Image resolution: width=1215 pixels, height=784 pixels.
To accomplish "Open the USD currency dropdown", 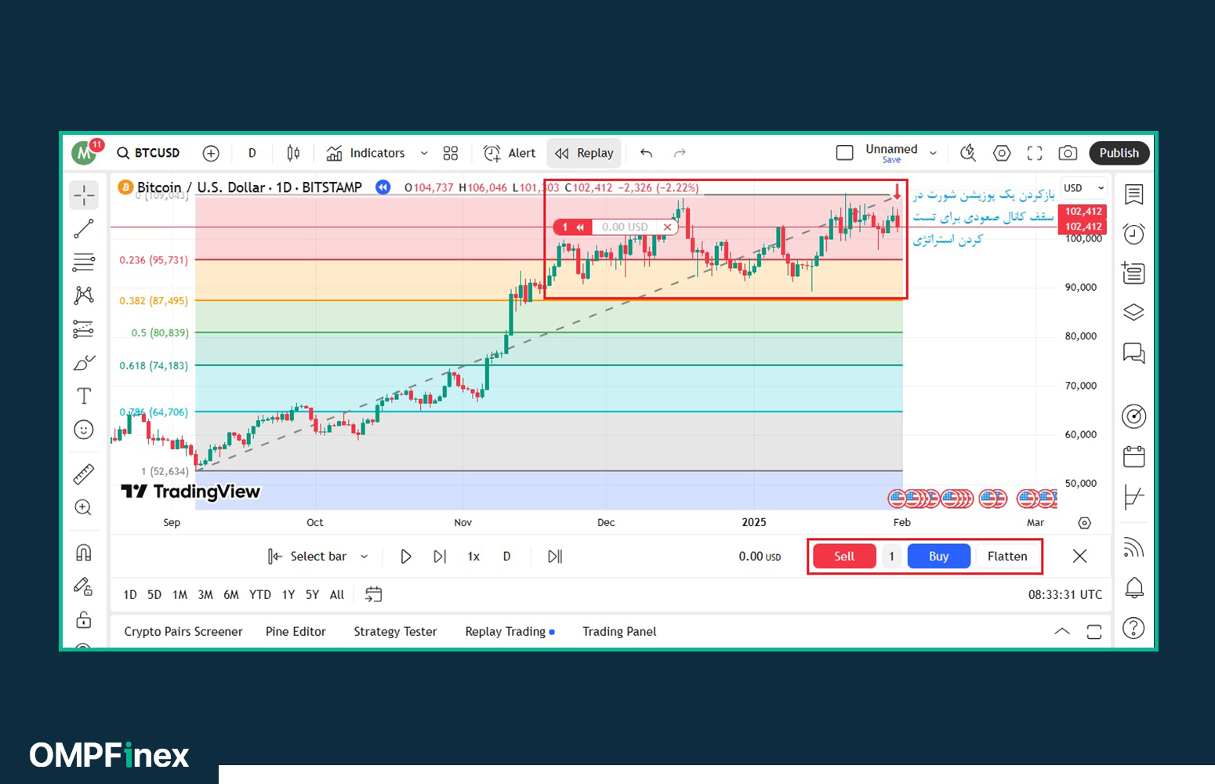I will coord(1084,188).
